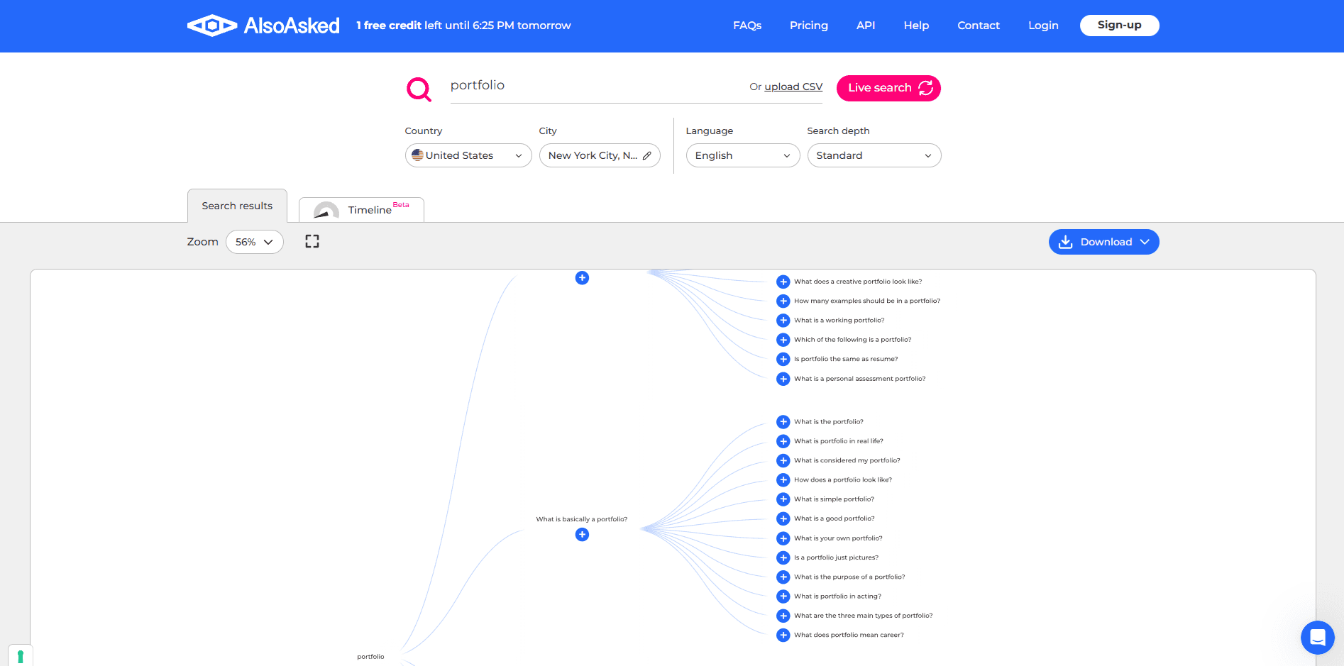Open the chat support bubble

click(1317, 637)
